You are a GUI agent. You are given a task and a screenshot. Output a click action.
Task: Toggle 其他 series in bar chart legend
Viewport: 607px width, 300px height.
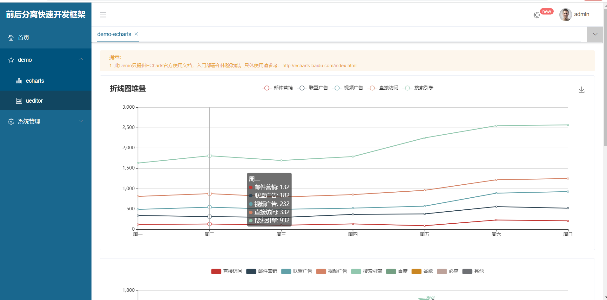(473, 271)
